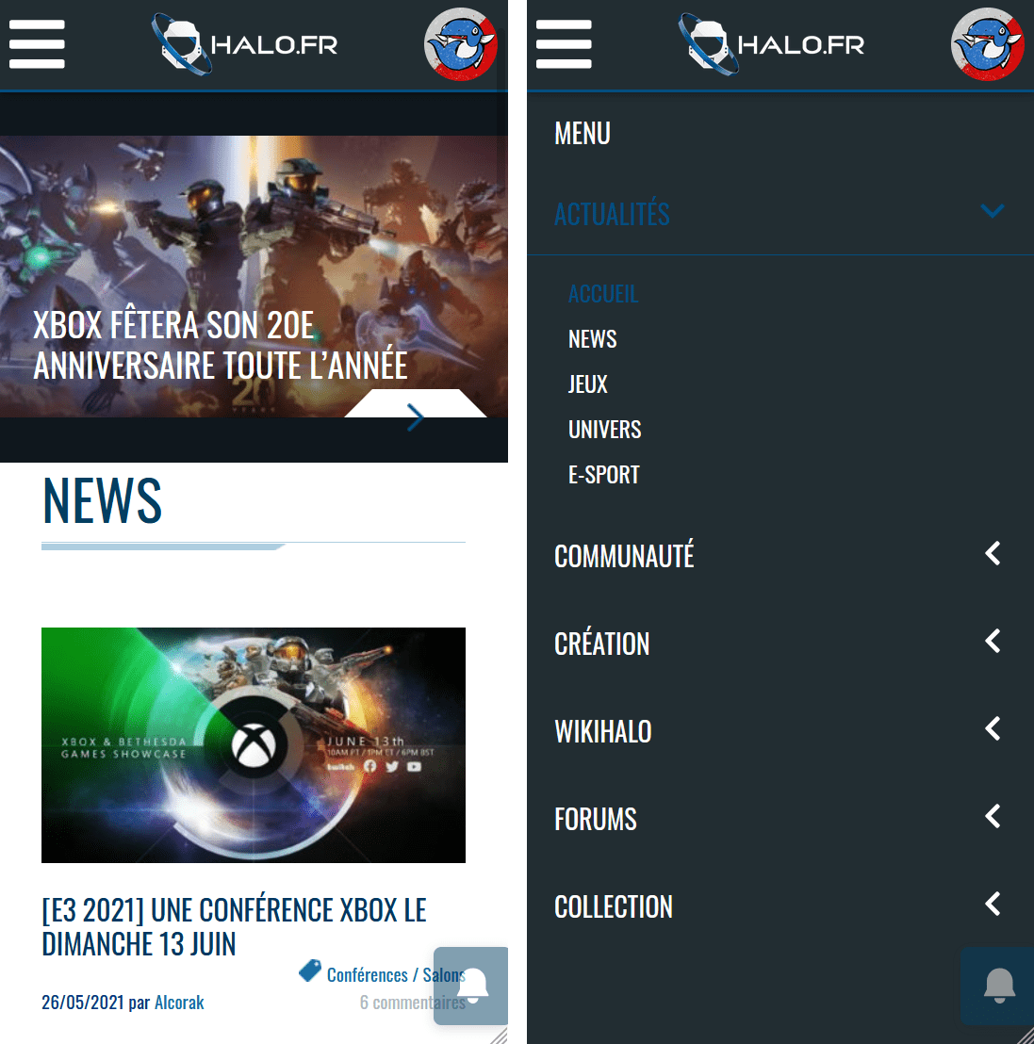Click notification bell in right menu screen
This screenshot has height=1044, width=1034.
pos(999,987)
